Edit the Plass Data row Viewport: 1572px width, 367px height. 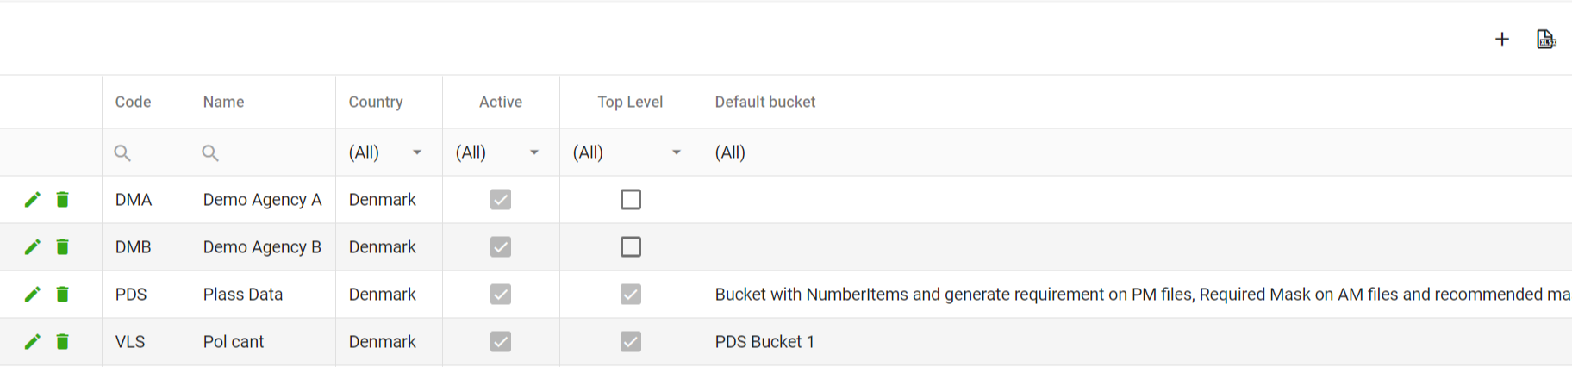(33, 295)
